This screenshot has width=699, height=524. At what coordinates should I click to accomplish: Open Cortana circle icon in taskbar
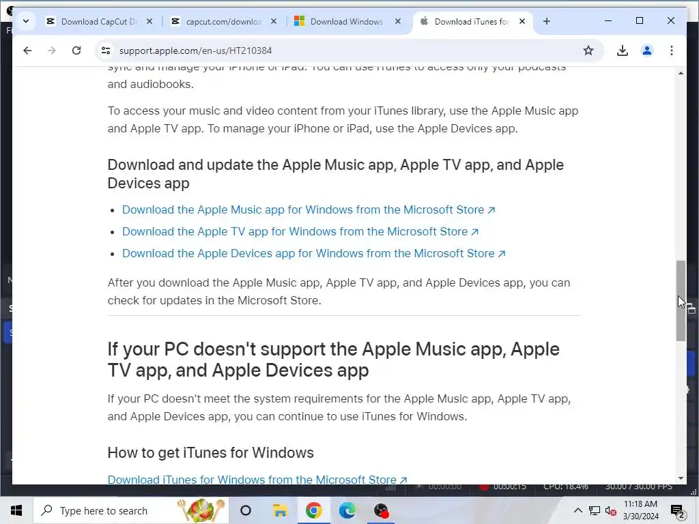[x=246, y=510]
